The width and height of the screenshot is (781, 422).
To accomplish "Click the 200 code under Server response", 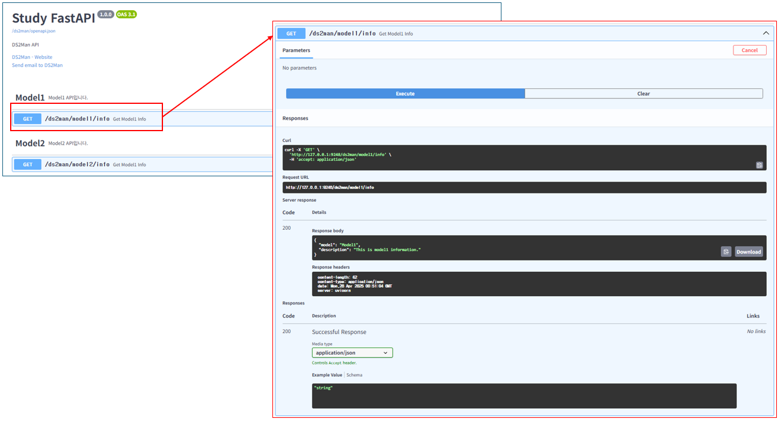I will (287, 228).
